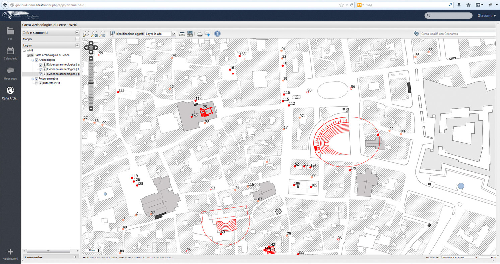Open the Giacomo user menu

click(487, 16)
